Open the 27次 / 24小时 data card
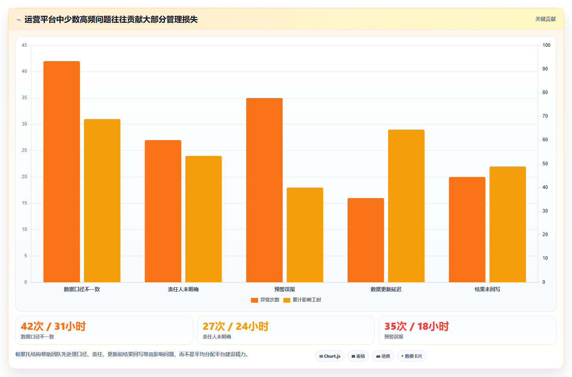572x377 pixels. pos(286,330)
